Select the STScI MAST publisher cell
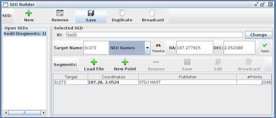 pyautogui.click(x=188, y=82)
